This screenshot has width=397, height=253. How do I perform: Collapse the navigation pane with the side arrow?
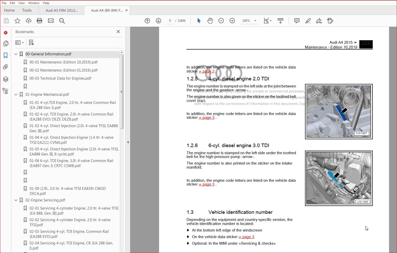(x=128, y=142)
